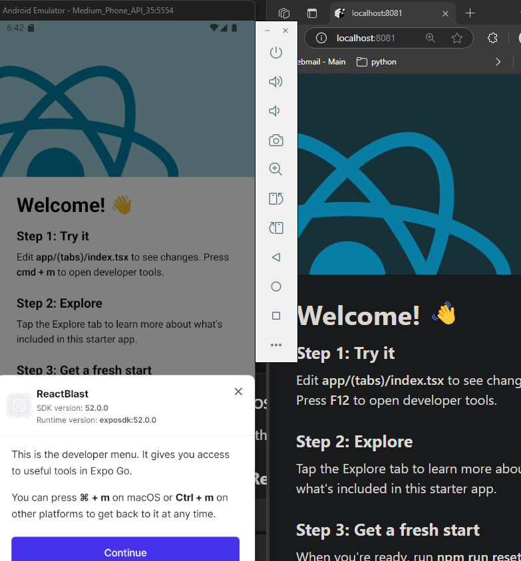Viewport: 521px width, 561px height.
Task: Click the waving hand emoji in browser page
Action: 444,314
